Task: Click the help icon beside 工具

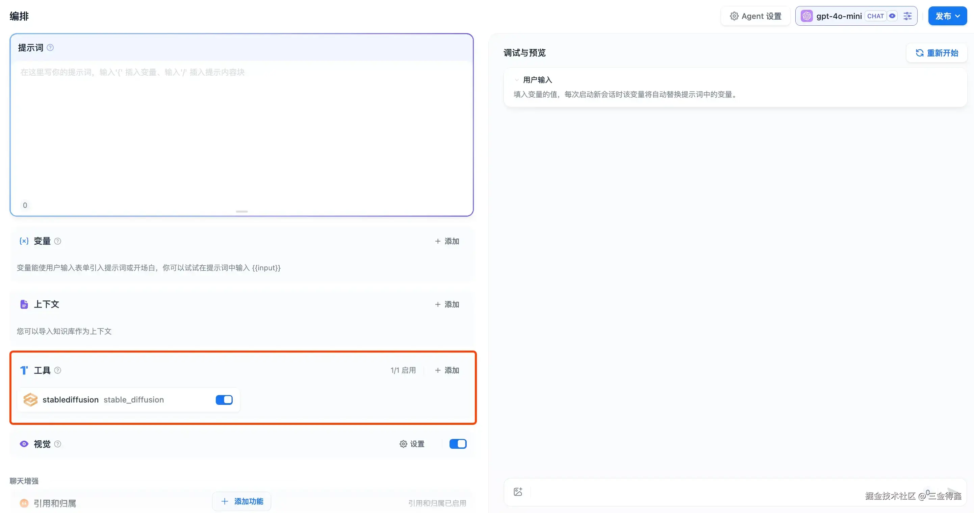Action: 57,370
